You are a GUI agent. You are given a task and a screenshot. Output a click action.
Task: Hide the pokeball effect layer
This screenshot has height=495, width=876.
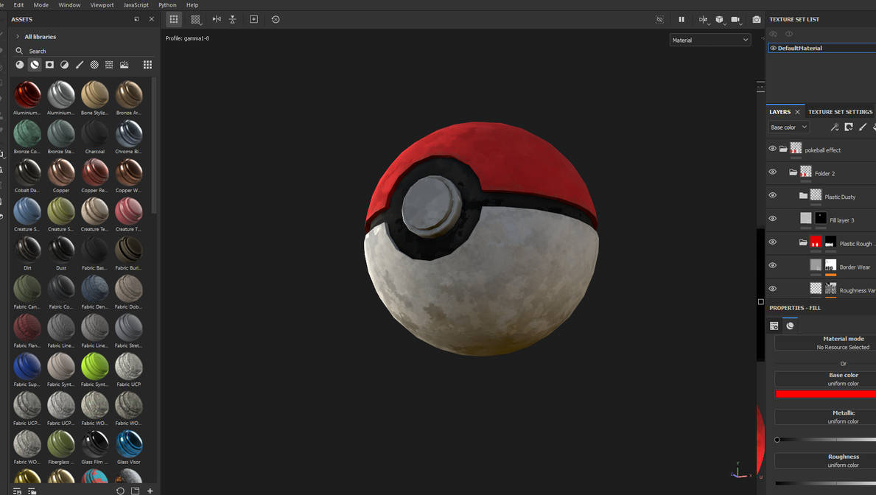[773, 149]
